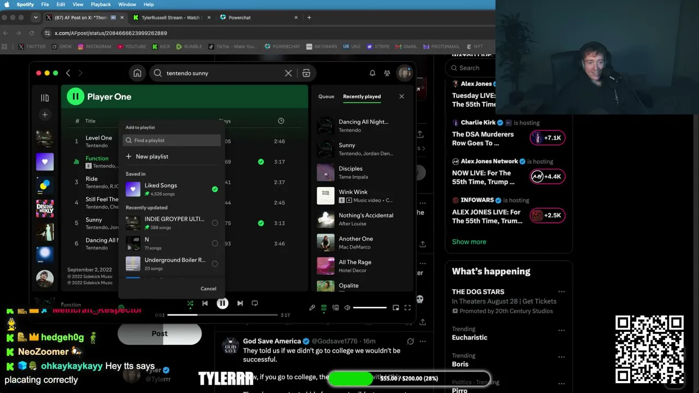
Task: Clear the 'tentendo sunny' search text
Action: 288,73
